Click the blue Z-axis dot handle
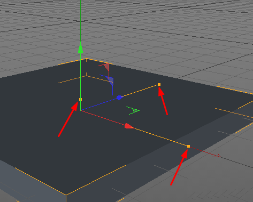This screenshot has width=253, height=202. [x=119, y=98]
